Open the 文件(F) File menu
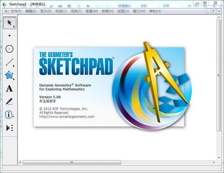224x173 pixels. pyautogui.click(x=16, y=11)
